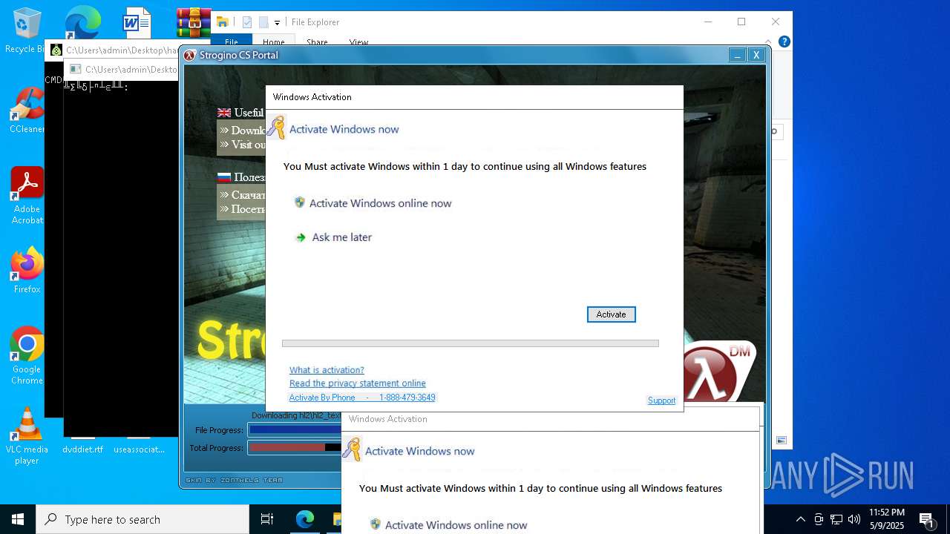The image size is (950, 534).
Task: Open File Explorer help question mark
Action: [784, 42]
